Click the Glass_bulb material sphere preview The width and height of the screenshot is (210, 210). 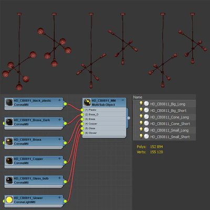point(9,181)
